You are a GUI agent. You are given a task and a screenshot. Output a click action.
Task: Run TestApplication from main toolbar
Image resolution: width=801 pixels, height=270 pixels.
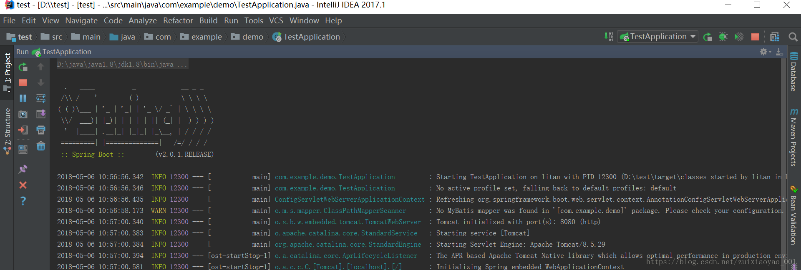click(707, 37)
